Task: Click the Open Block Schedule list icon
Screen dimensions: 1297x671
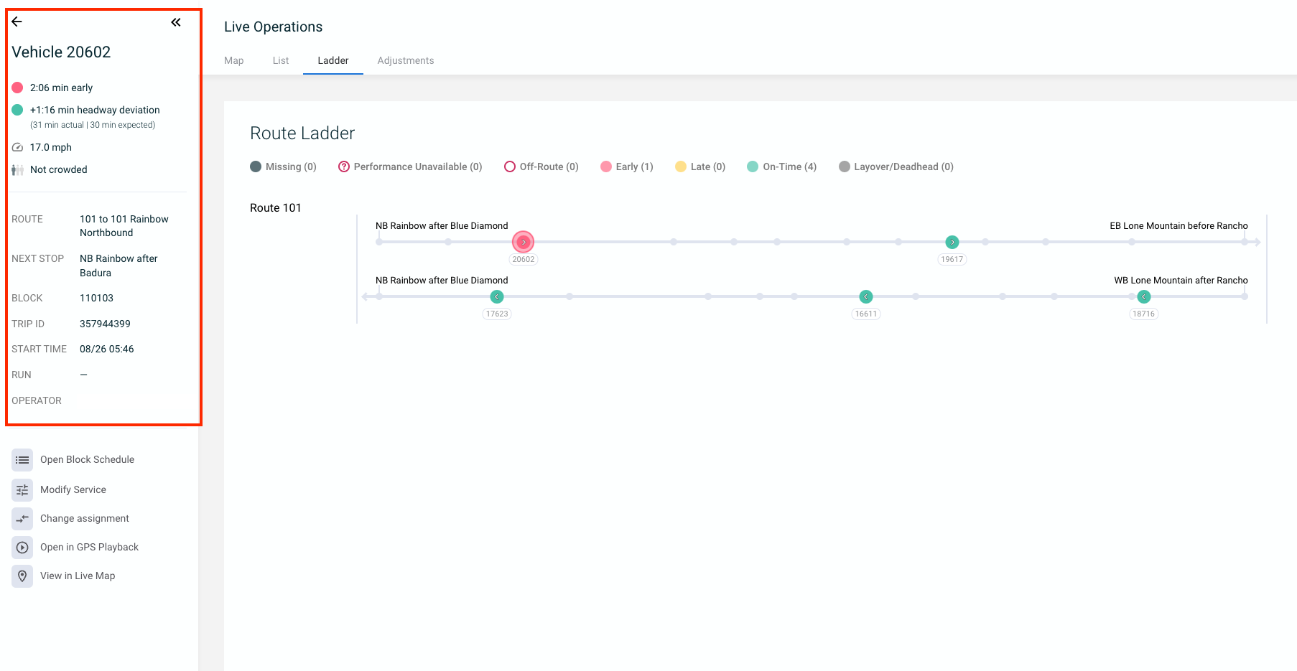Action: coord(22,459)
